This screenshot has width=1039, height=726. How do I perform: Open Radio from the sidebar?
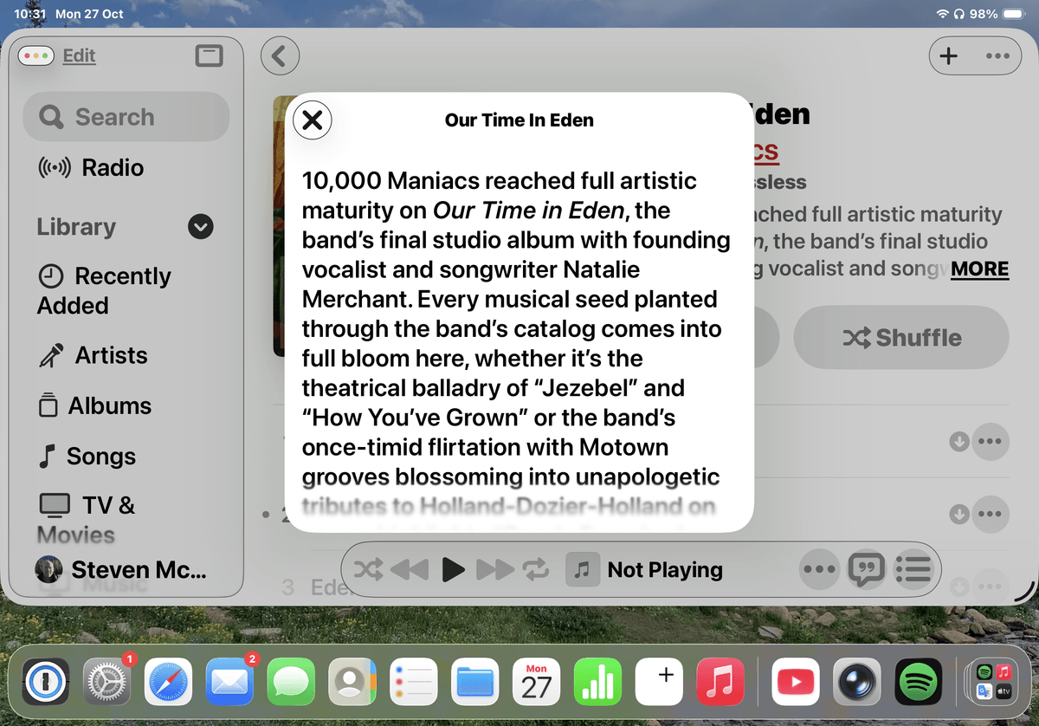tap(92, 167)
